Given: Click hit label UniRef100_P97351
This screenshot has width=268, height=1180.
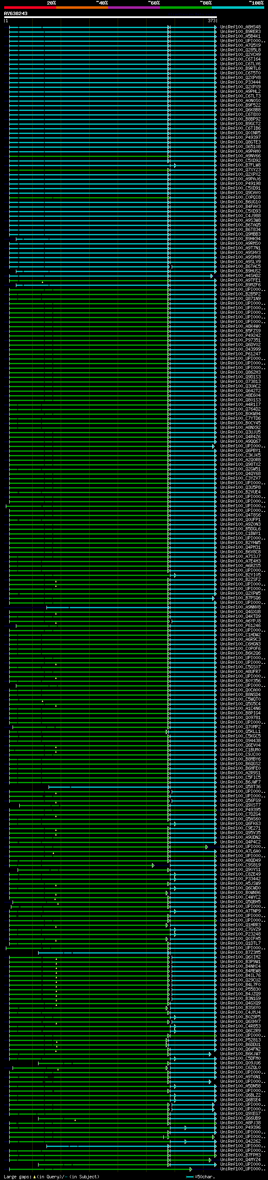Looking at the screenshot, I should pyautogui.click(x=240, y=340).
